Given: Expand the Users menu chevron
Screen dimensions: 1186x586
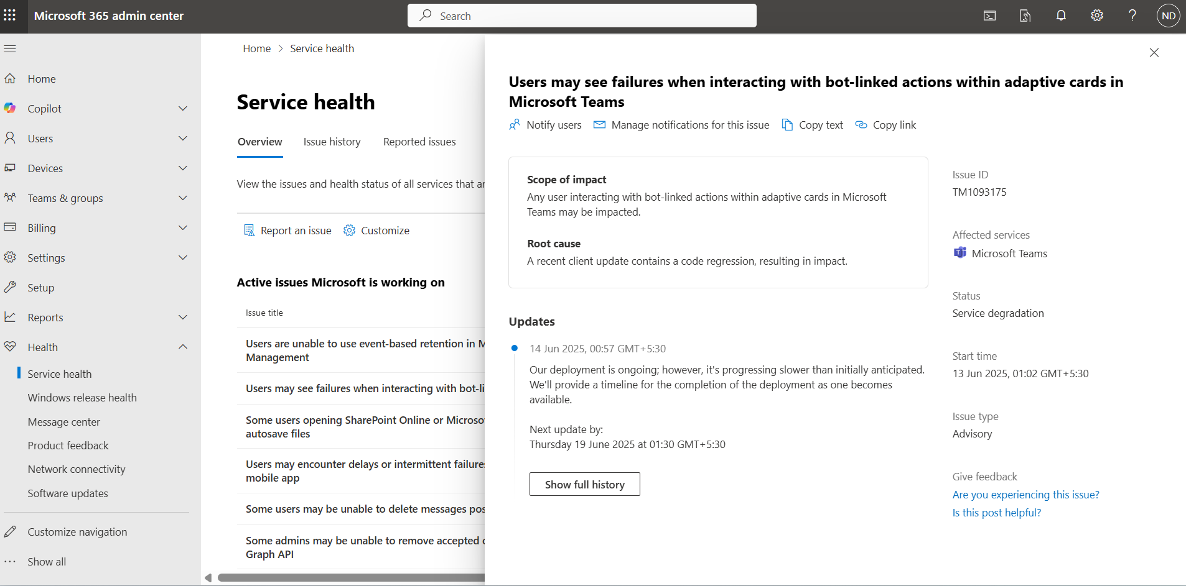Looking at the screenshot, I should coord(183,139).
